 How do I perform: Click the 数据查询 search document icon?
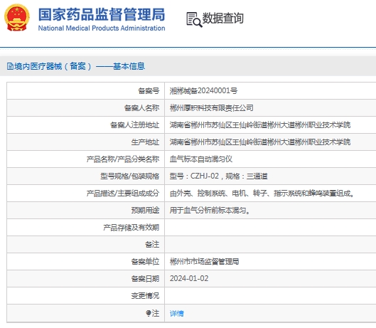point(194,19)
